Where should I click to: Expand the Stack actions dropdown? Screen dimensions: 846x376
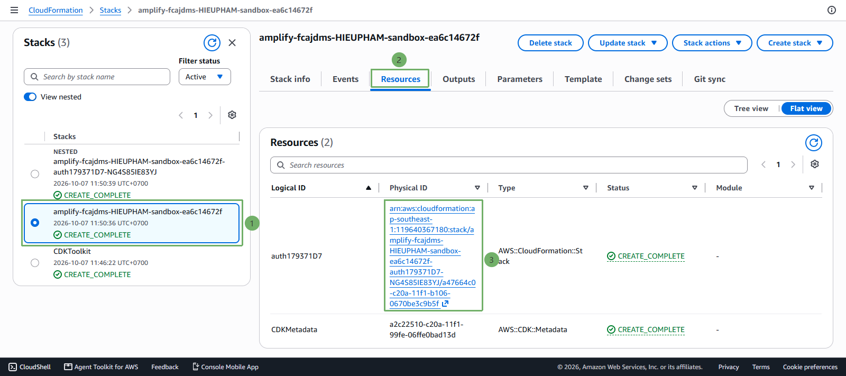712,43
